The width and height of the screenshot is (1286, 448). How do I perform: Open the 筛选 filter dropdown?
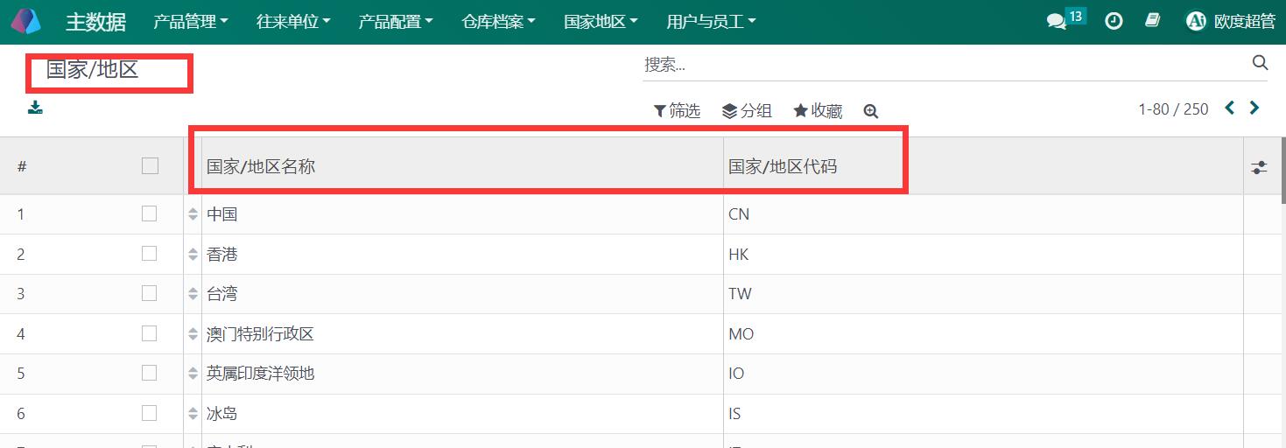point(678,111)
